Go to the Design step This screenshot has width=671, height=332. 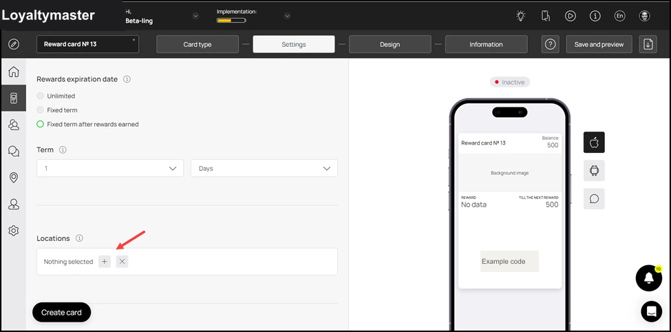(390, 44)
